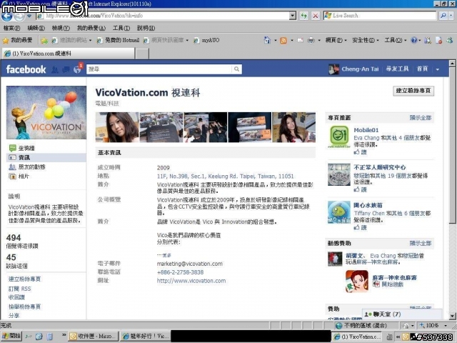
Task: Click the Facebook search magnifier button
Action: point(236,69)
